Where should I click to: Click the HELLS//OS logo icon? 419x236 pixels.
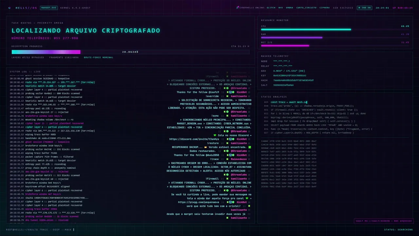click(x=9, y=8)
